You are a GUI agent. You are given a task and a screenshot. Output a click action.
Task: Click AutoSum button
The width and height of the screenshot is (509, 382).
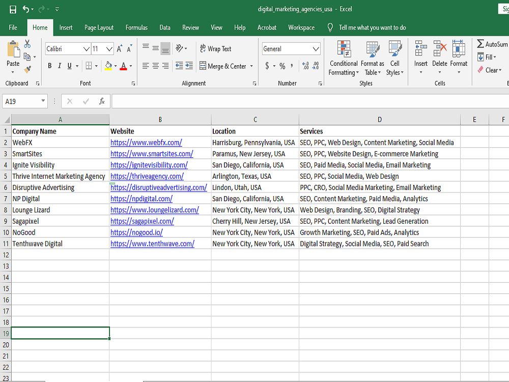click(x=492, y=44)
